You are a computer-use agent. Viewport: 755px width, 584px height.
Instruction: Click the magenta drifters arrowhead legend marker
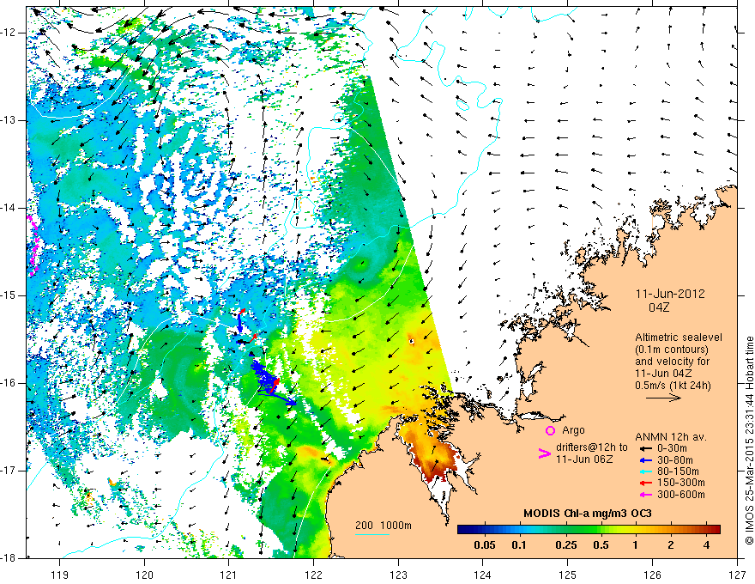[544, 453]
